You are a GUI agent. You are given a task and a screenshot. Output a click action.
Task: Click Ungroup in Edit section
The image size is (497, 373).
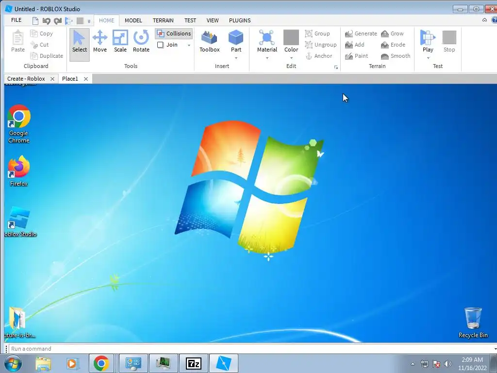[320, 45]
